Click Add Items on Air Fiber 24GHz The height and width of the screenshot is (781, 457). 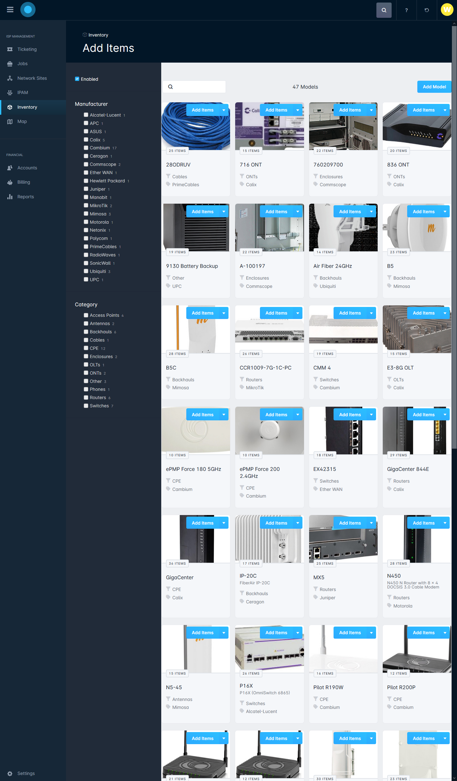[350, 212]
